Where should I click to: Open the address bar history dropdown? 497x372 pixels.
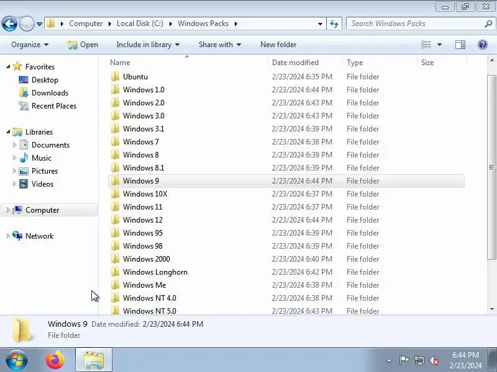click(x=320, y=24)
